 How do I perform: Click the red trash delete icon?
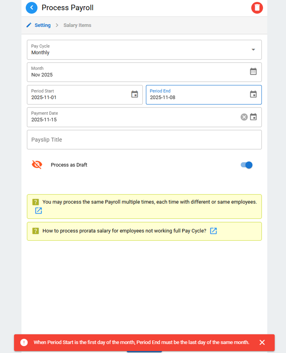[257, 8]
